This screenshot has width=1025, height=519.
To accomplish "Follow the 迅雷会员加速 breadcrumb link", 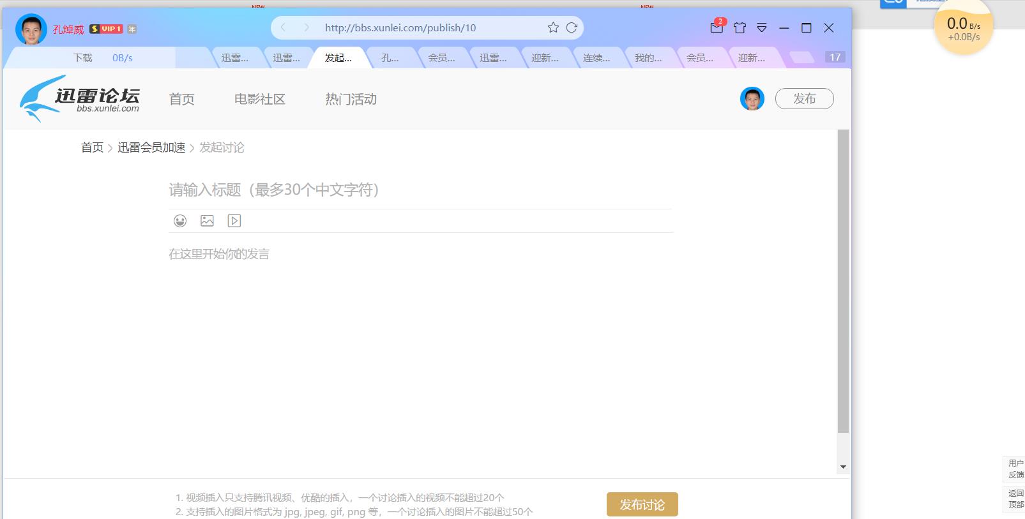I will pyautogui.click(x=151, y=147).
